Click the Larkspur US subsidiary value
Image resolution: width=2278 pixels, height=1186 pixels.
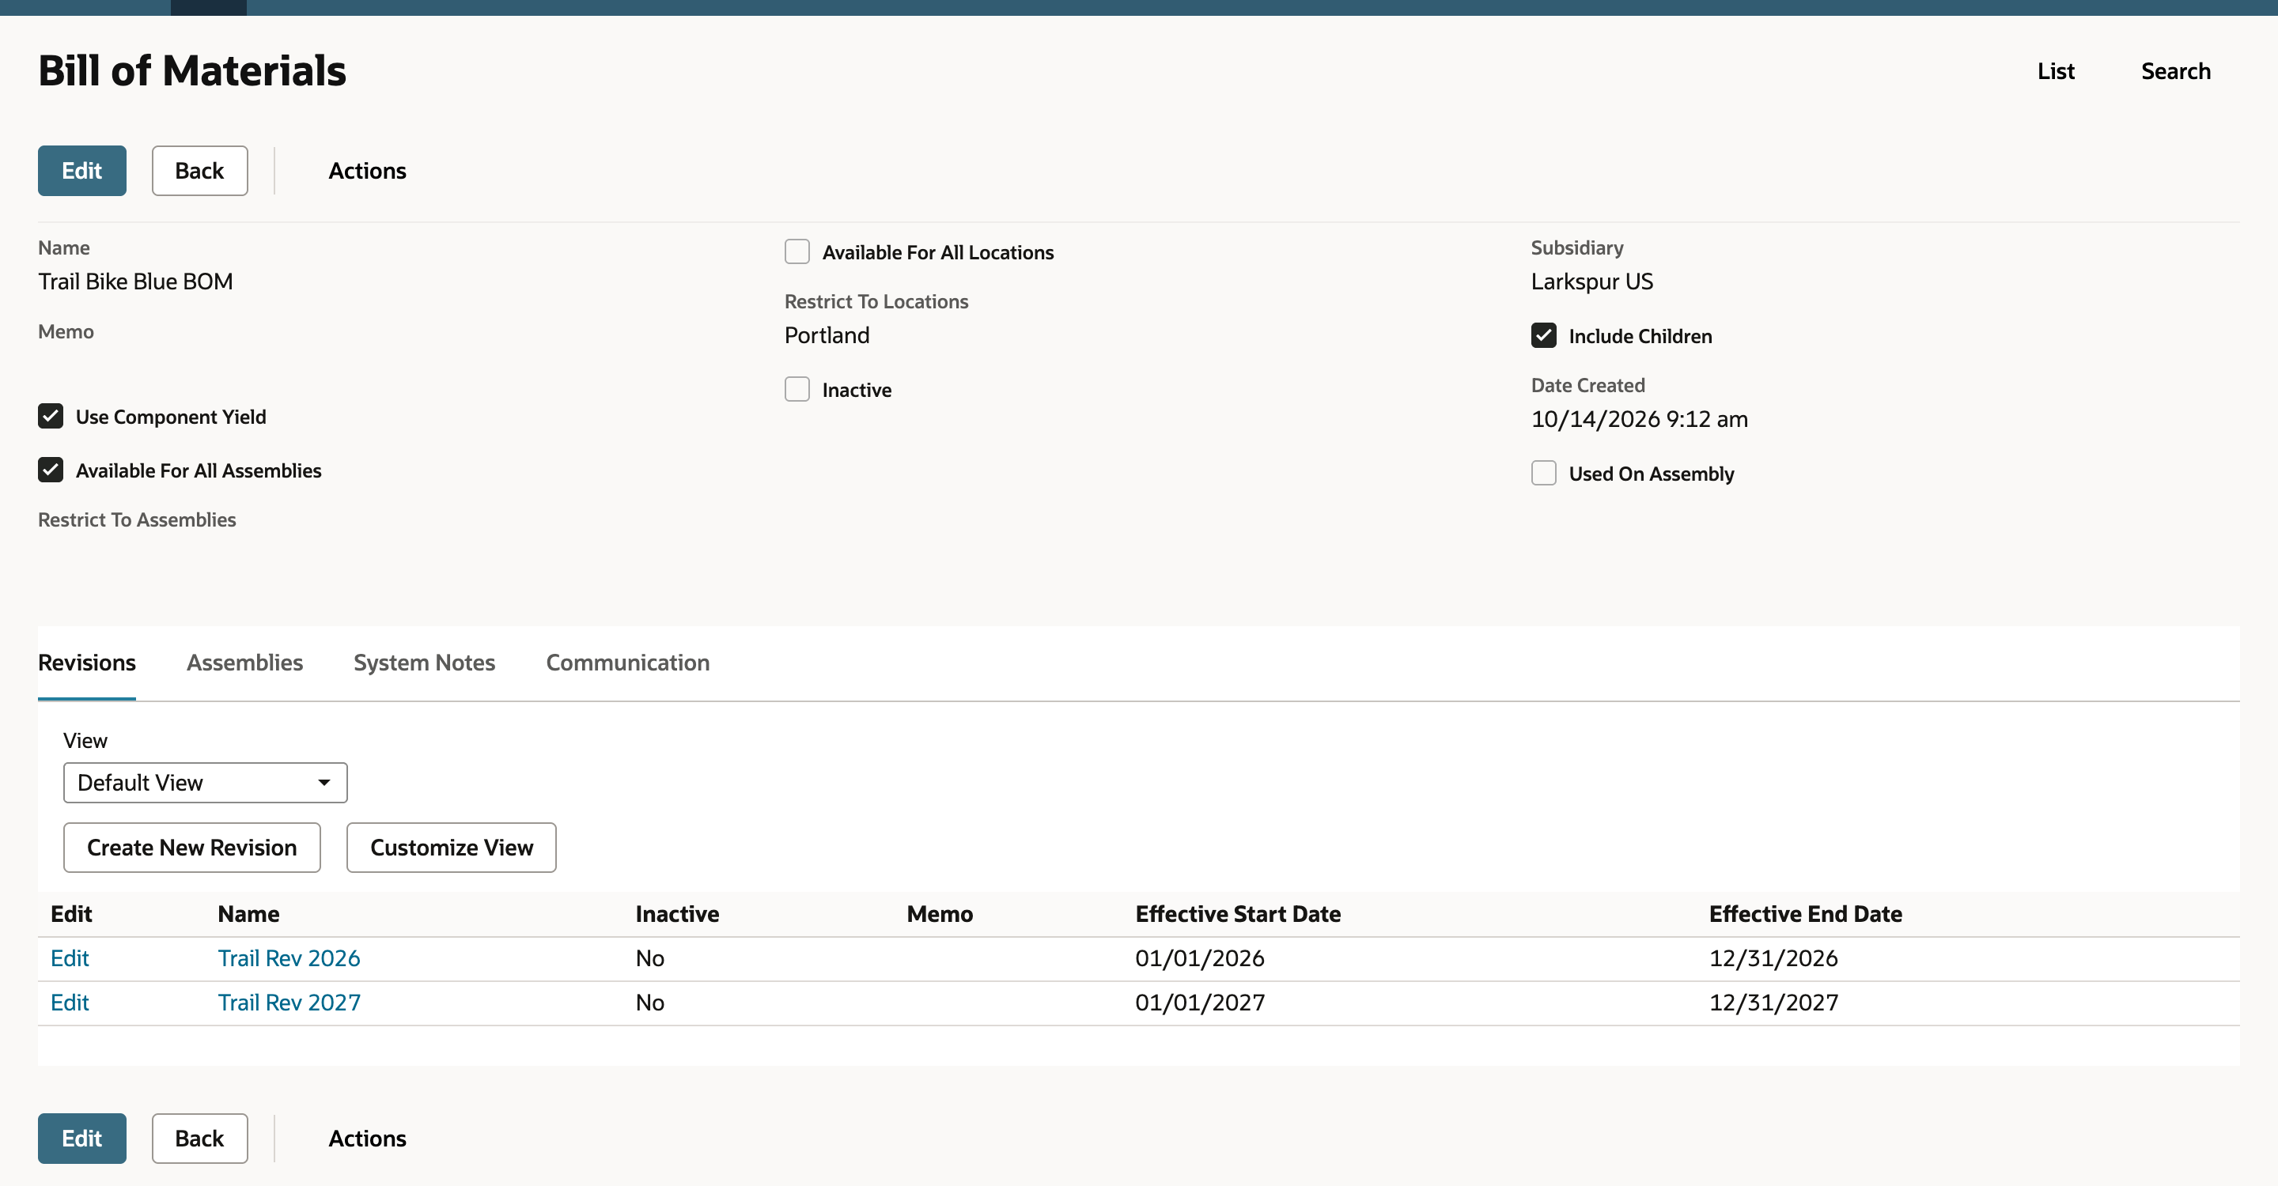(x=1591, y=281)
